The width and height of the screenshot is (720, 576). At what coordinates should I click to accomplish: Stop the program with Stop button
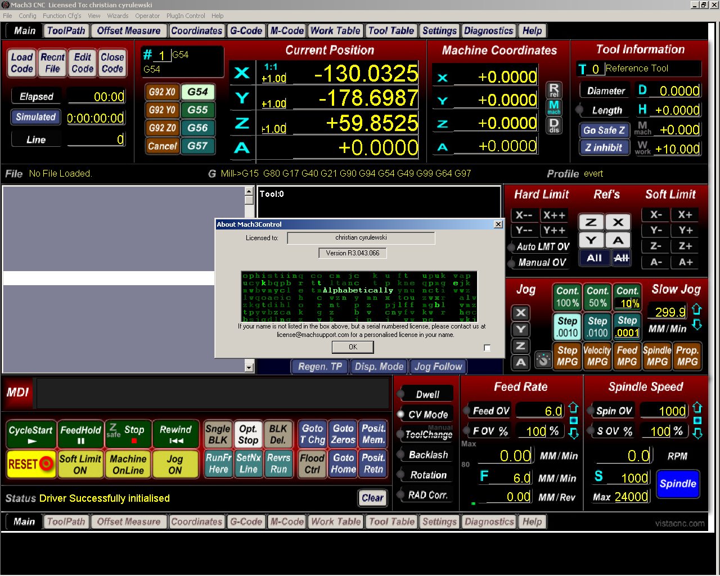click(128, 435)
